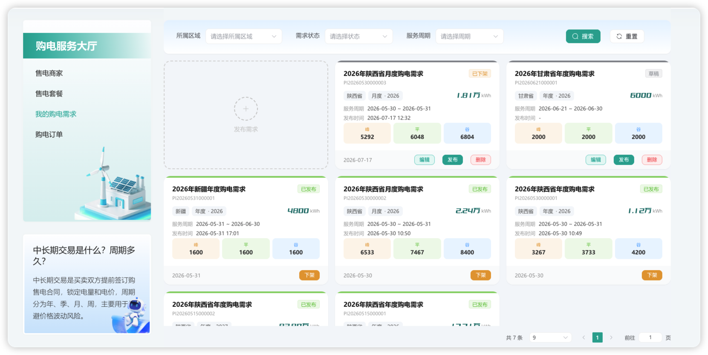Screen dimensions: 708x355
Task: Open 购电订单 menu item
Action: click(x=49, y=135)
